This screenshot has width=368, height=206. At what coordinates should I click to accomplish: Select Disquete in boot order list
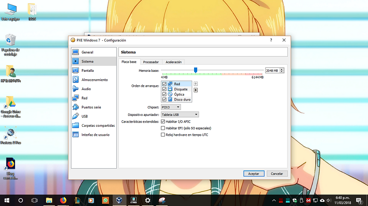click(x=181, y=89)
